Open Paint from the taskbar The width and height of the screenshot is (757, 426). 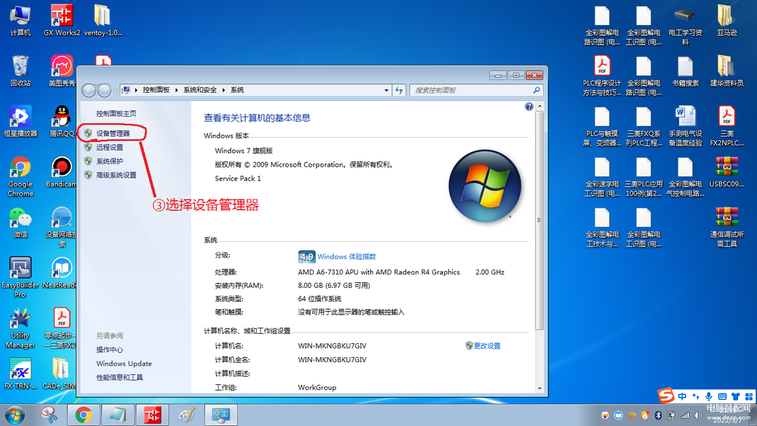click(x=187, y=415)
